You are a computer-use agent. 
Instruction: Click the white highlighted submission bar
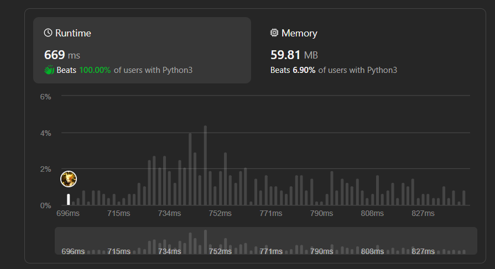coord(69,199)
